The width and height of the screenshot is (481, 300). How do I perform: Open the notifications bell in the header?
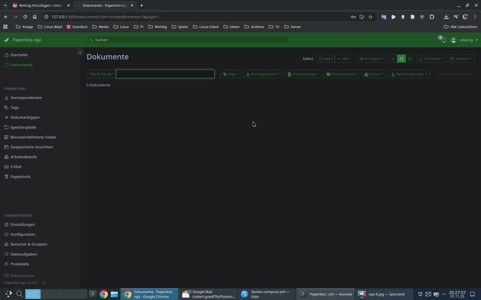(x=443, y=40)
